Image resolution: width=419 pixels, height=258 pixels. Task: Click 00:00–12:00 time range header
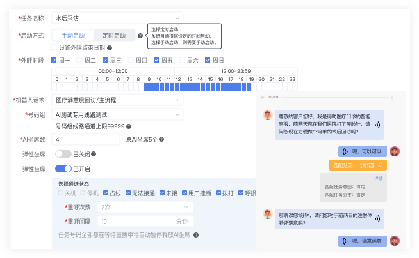tap(113, 71)
